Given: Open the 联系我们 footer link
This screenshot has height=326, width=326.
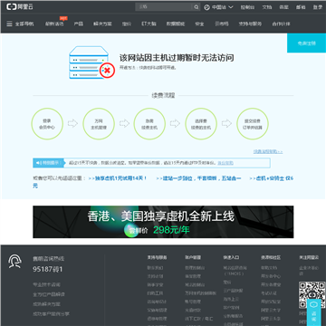Looking at the screenshot, I should coord(155,268).
